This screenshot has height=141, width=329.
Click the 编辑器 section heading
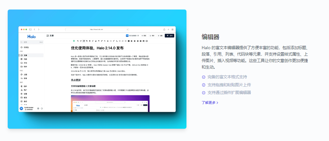(x=210, y=37)
